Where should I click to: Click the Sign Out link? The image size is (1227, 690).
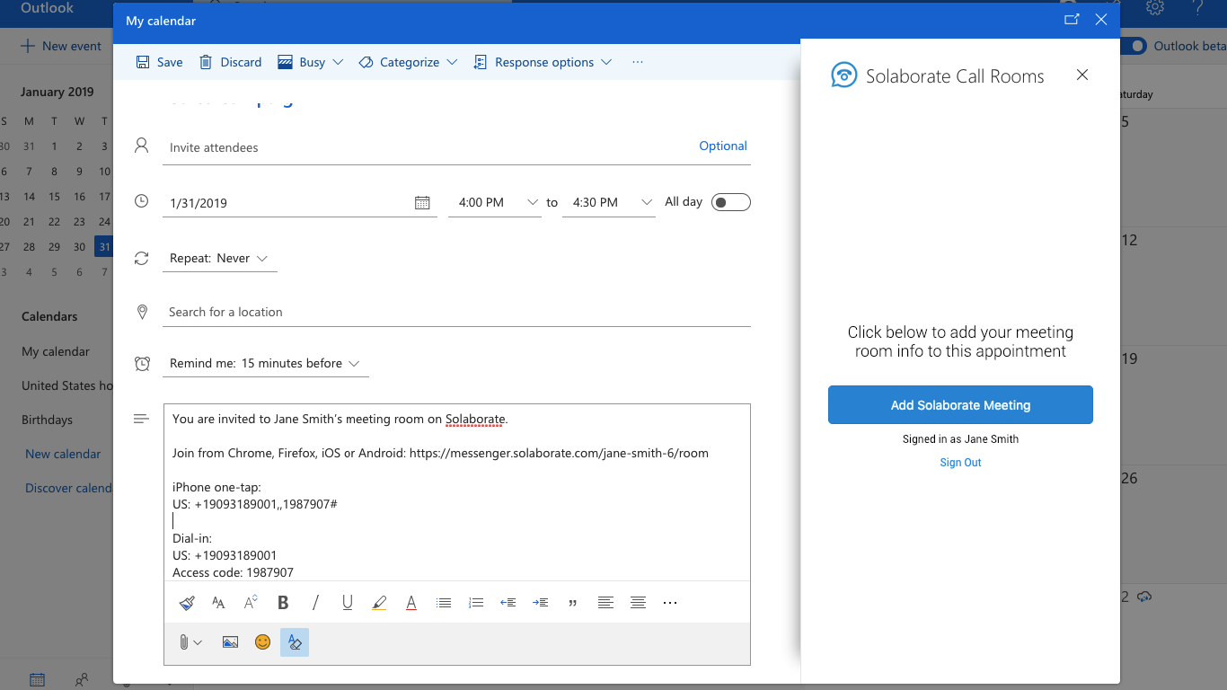[x=960, y=463]
